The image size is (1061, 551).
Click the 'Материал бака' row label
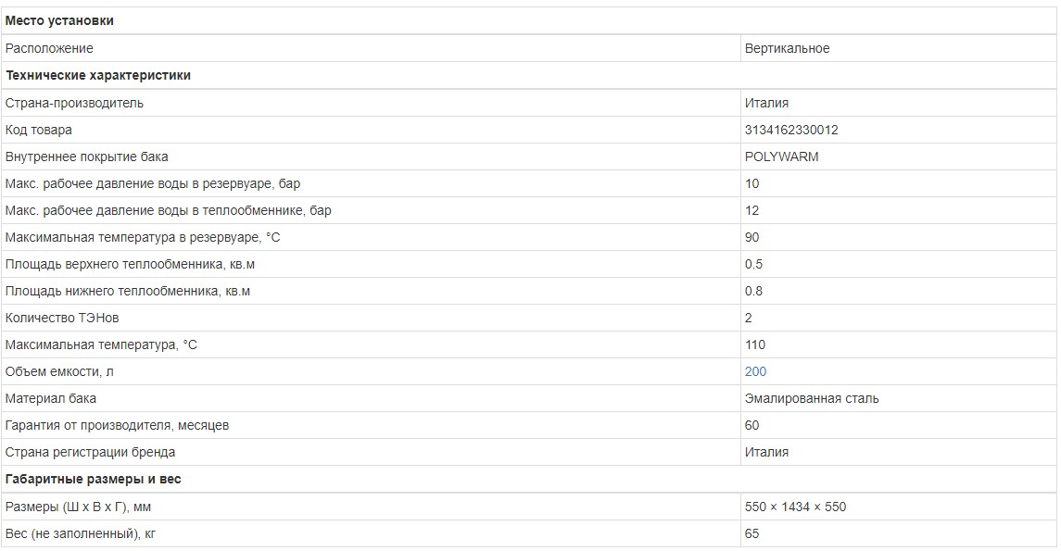[x=51, y=398]
